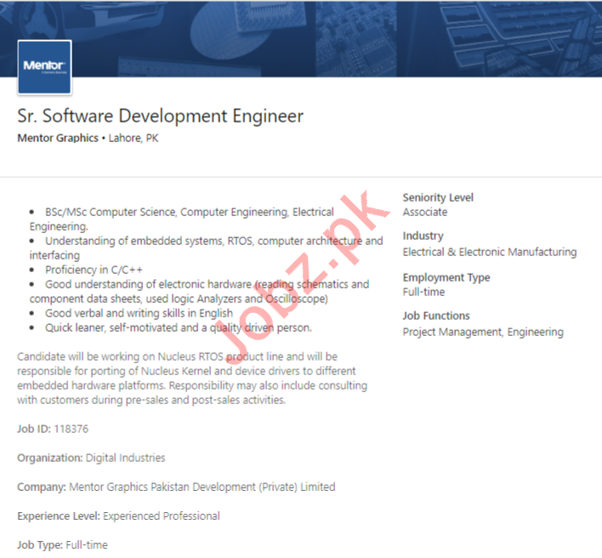Click the Associate seniority value
The image size is (602, 558).
point(424,212)
